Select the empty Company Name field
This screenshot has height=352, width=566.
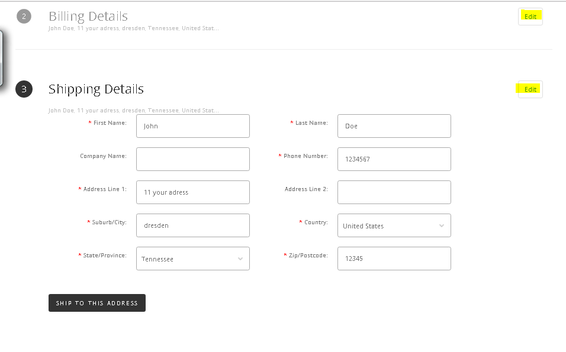click(x=192, y=159)
